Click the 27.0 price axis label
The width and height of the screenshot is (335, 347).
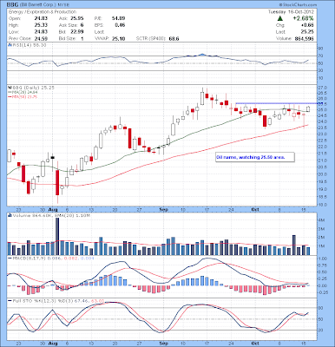(x=323, y=88)
